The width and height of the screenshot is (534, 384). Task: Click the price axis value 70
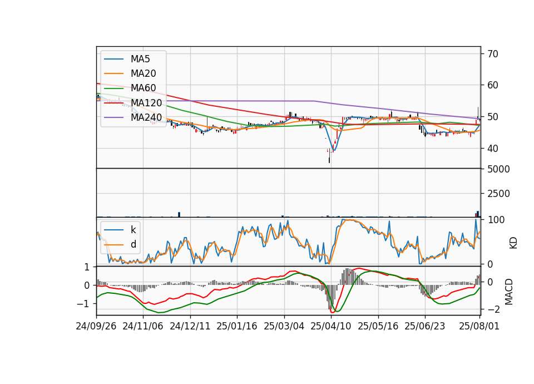493,54
